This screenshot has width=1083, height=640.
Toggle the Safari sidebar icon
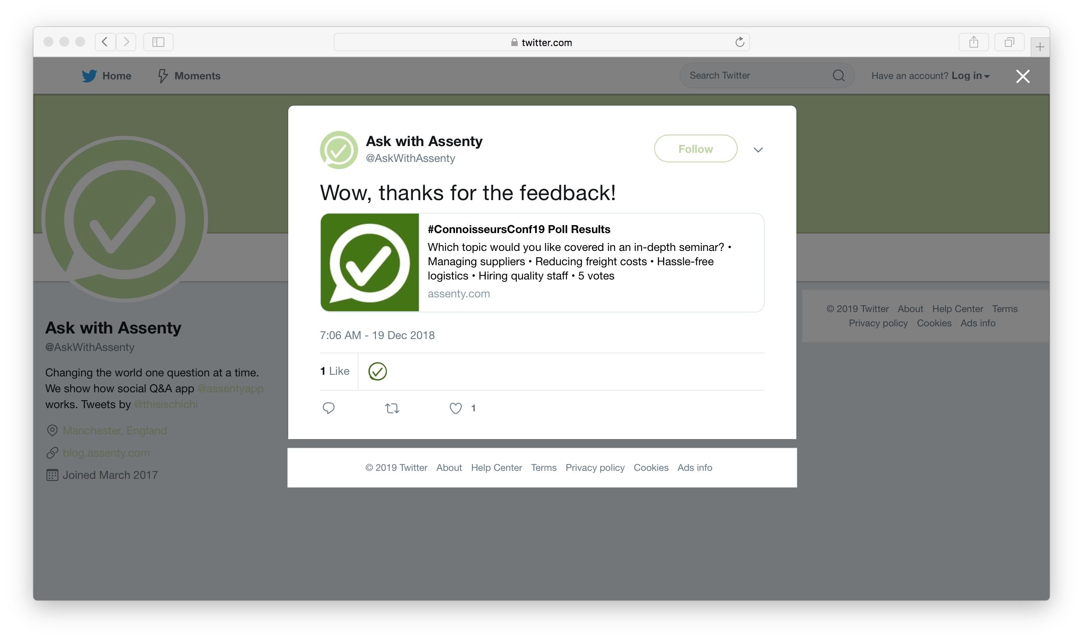click(158, 42)
